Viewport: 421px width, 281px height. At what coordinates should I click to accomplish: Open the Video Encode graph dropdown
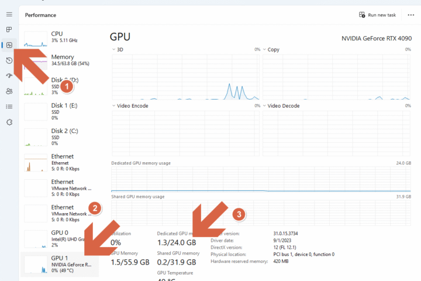(114, 106)
